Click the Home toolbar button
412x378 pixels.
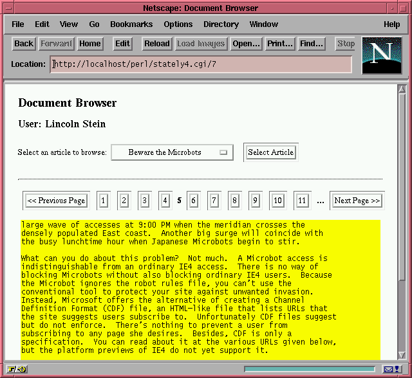(x=90, y=44)
